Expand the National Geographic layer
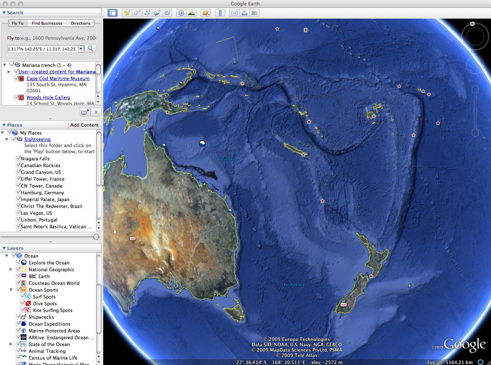 (11, 269)
